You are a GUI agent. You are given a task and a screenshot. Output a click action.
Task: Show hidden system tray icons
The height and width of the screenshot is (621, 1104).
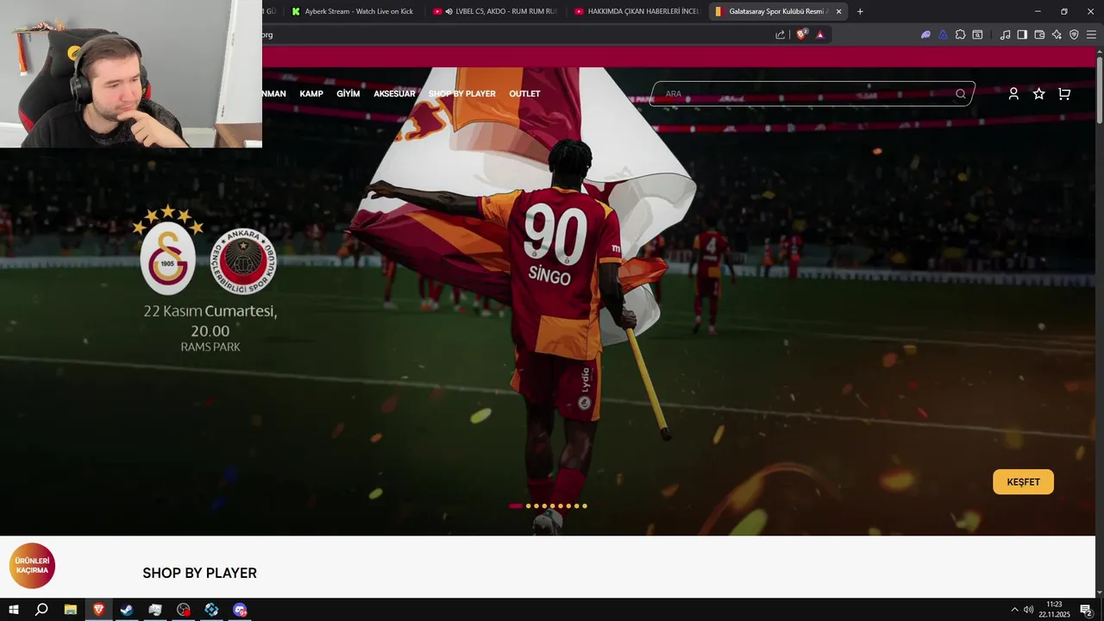pos(1014,610)
